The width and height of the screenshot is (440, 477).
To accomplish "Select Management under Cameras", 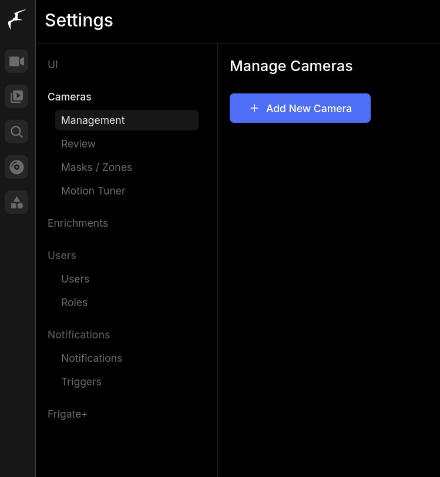I will pos(127,120).
